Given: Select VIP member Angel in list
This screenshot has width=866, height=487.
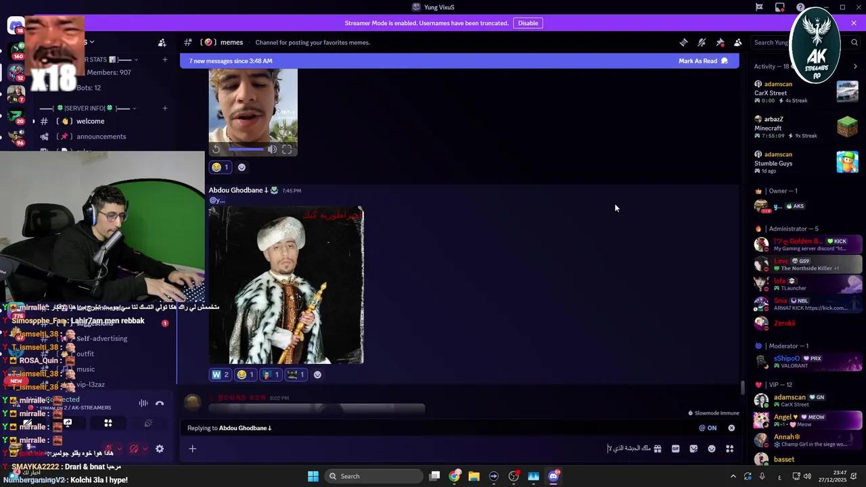Looking at the screenshot, I should click(x=806, y=420).
